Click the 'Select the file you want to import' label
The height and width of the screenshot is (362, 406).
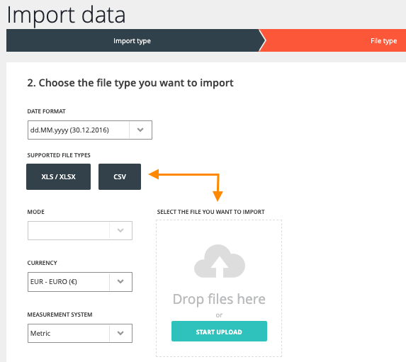point(210,212)
